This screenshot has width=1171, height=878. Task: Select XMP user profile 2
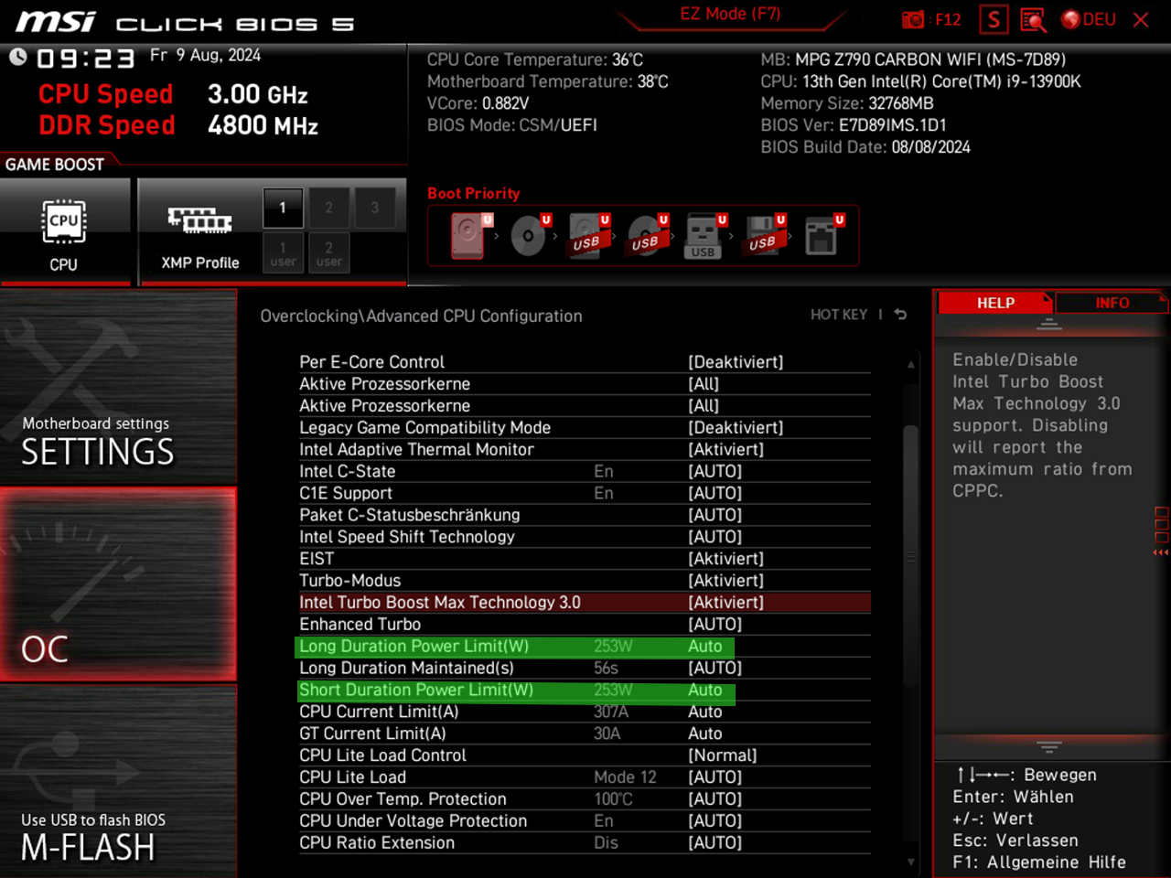pyautogui.click(x=328, y=253)
